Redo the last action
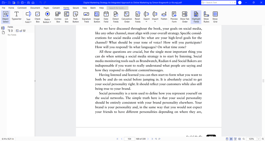The width and height of the screenshot is (265, 141). click(45, 3)
